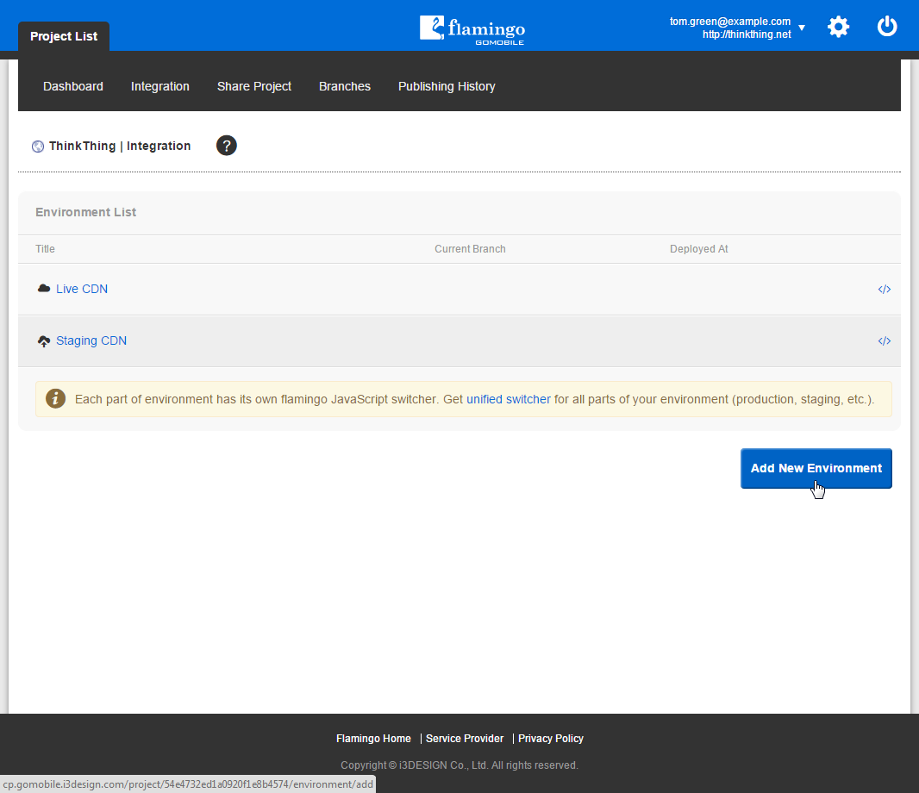
Task: Click the i3DESIGN copyright text
Action: point(459,765)
